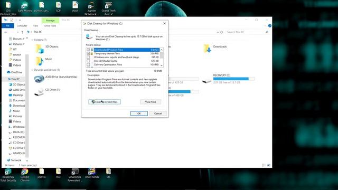Refresh the File Explorer address bar
Screen dimensions: 338x190
click(x=222, y=32)
